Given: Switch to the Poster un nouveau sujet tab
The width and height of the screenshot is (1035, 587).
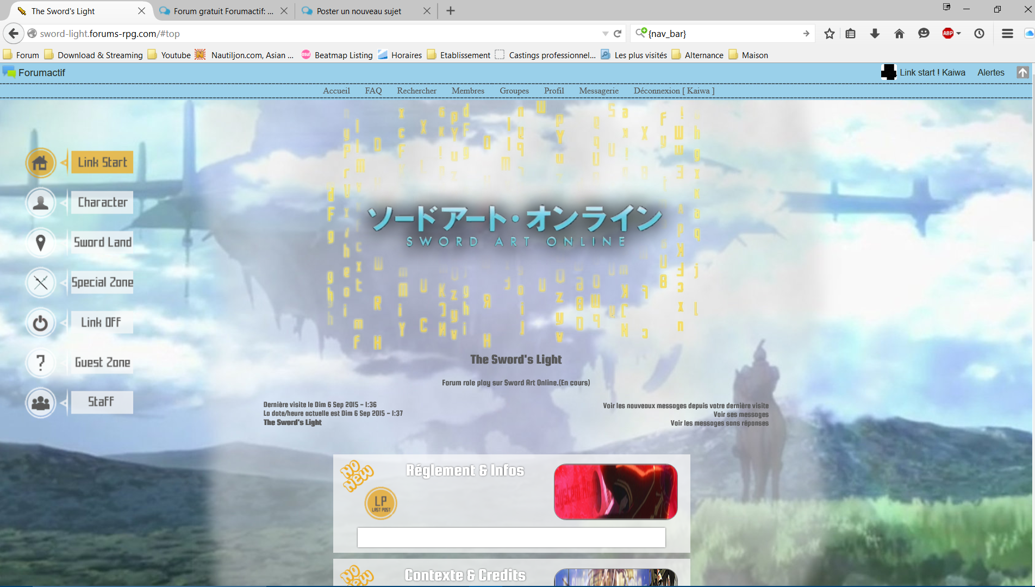Looking at the screenshot, I should [359, 11].
